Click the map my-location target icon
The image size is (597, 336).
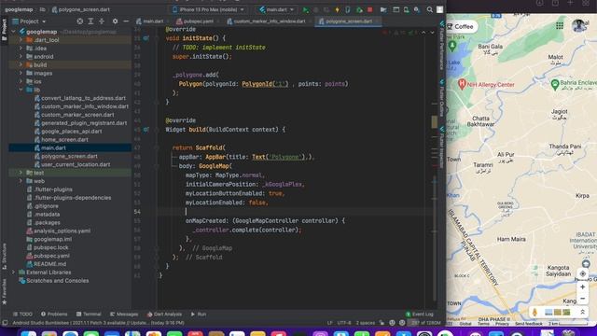(x=582, y=273)
